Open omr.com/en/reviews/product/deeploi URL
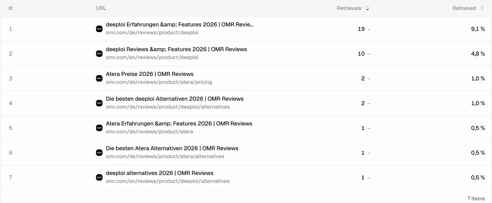This screenshot has height=203, width=492. click(152, 57)
